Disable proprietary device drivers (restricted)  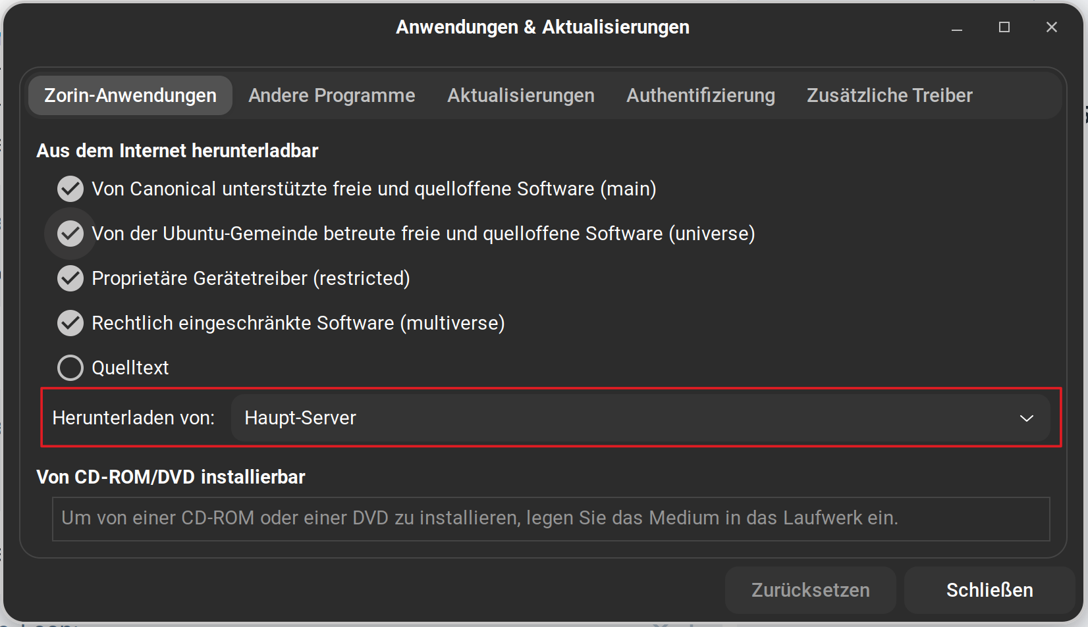[70, 278]
